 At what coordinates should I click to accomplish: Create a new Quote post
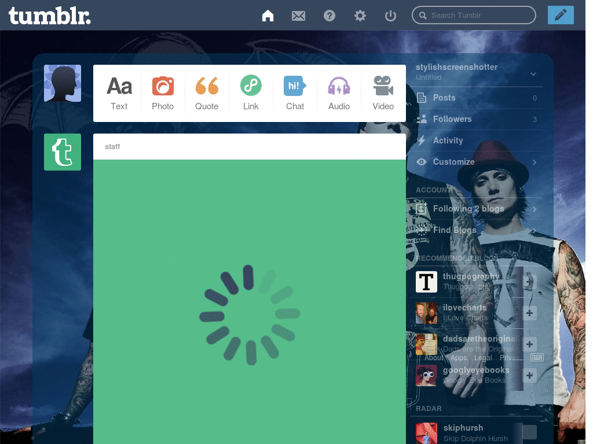[x=207, y=93]
